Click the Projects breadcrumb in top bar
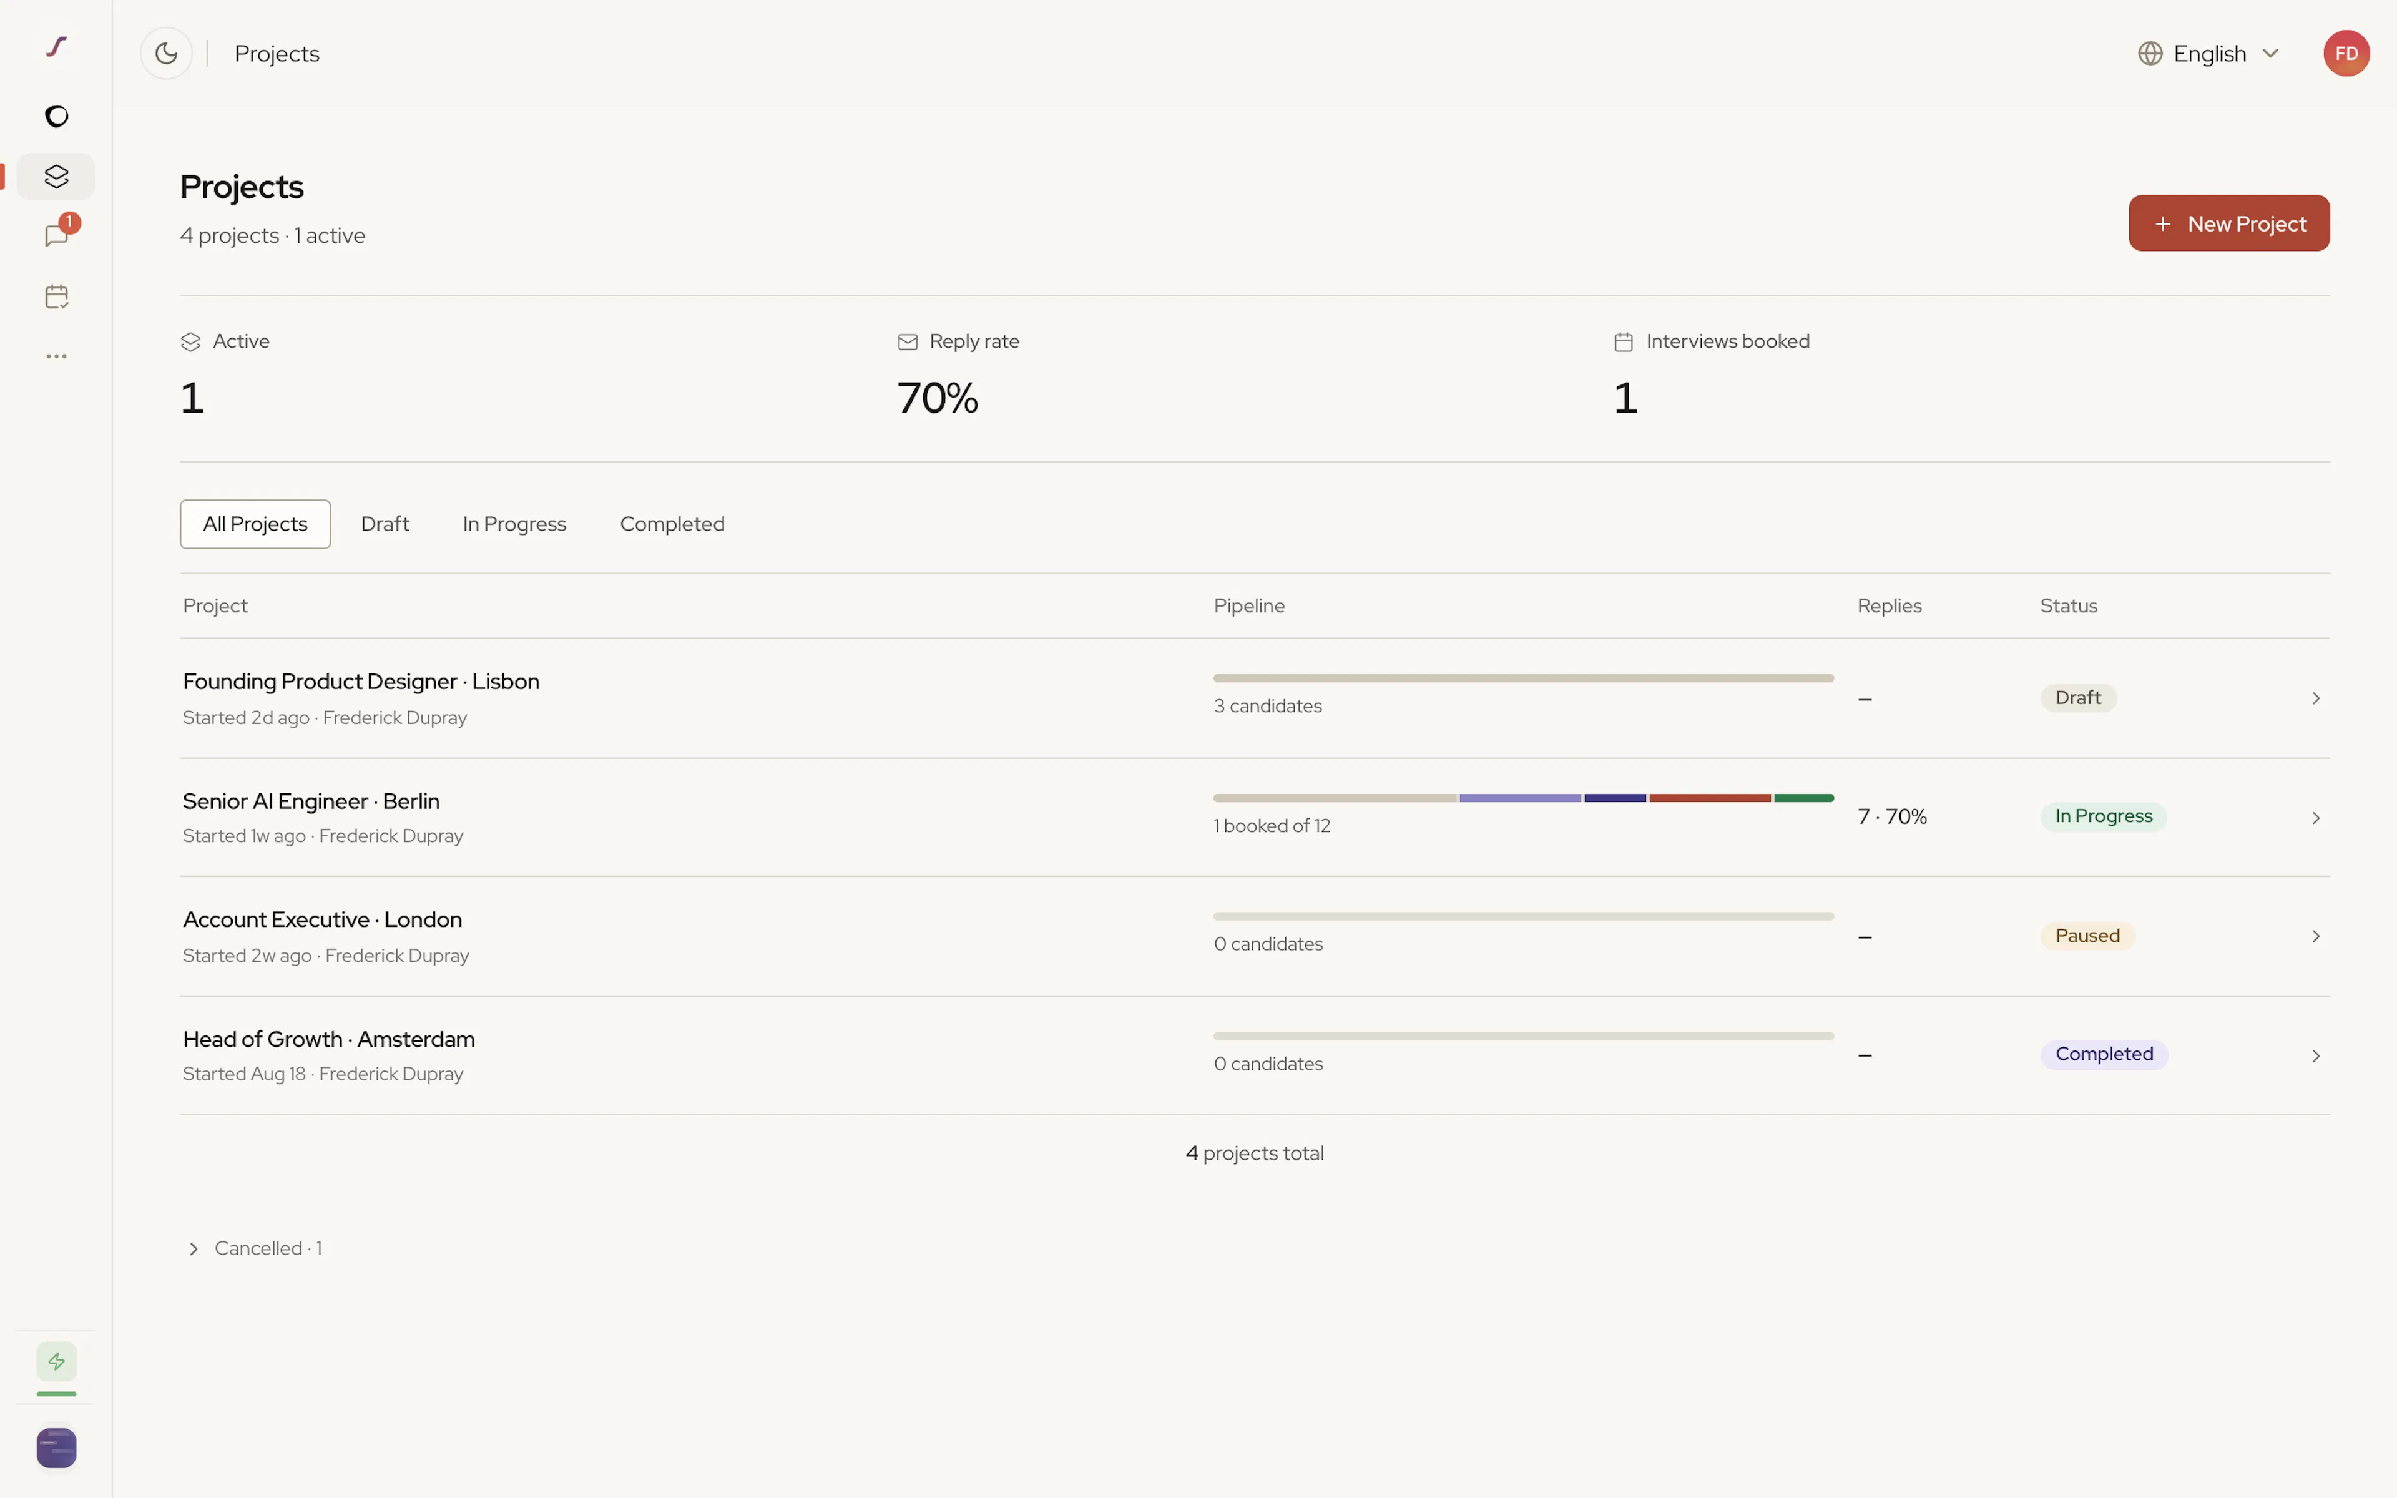The image size is (2397, 1498). (277, 54)
